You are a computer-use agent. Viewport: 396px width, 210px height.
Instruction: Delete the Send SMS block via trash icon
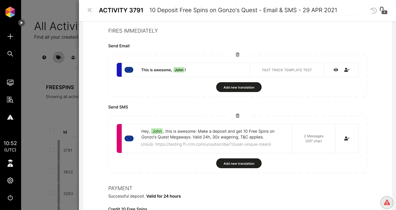238,116
